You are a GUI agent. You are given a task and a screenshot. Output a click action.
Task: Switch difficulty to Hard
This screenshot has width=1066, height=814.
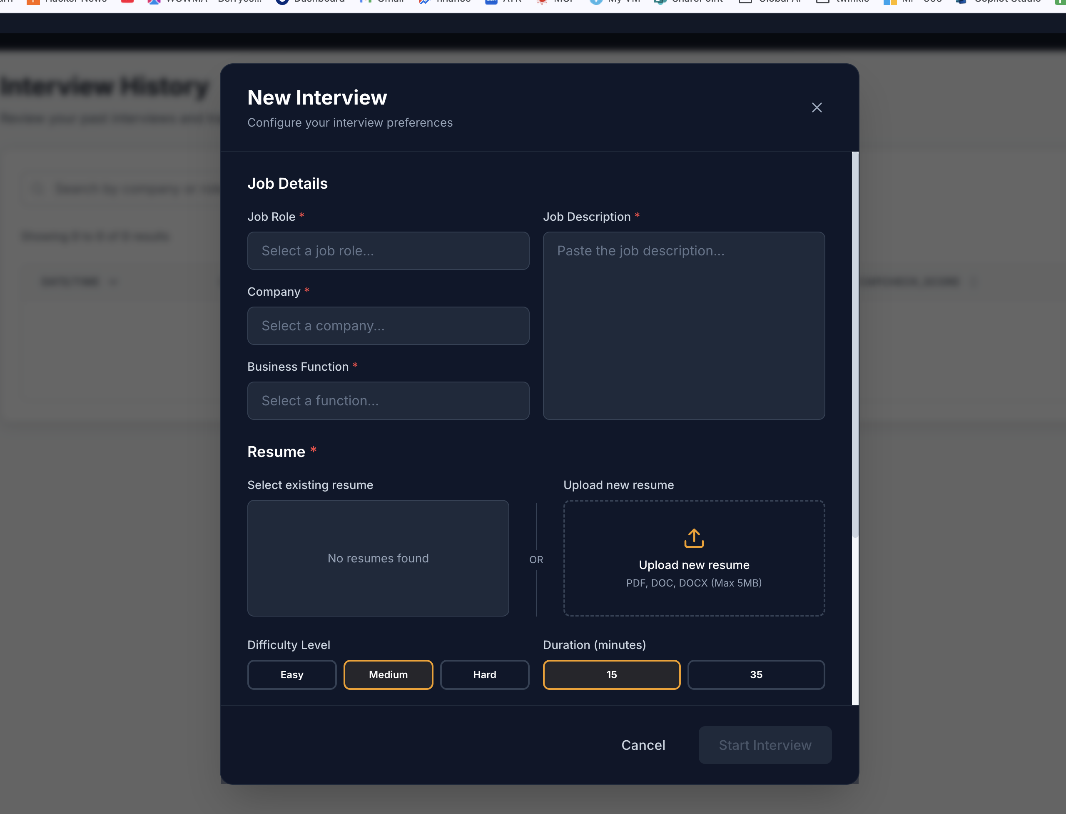(484, 674)
